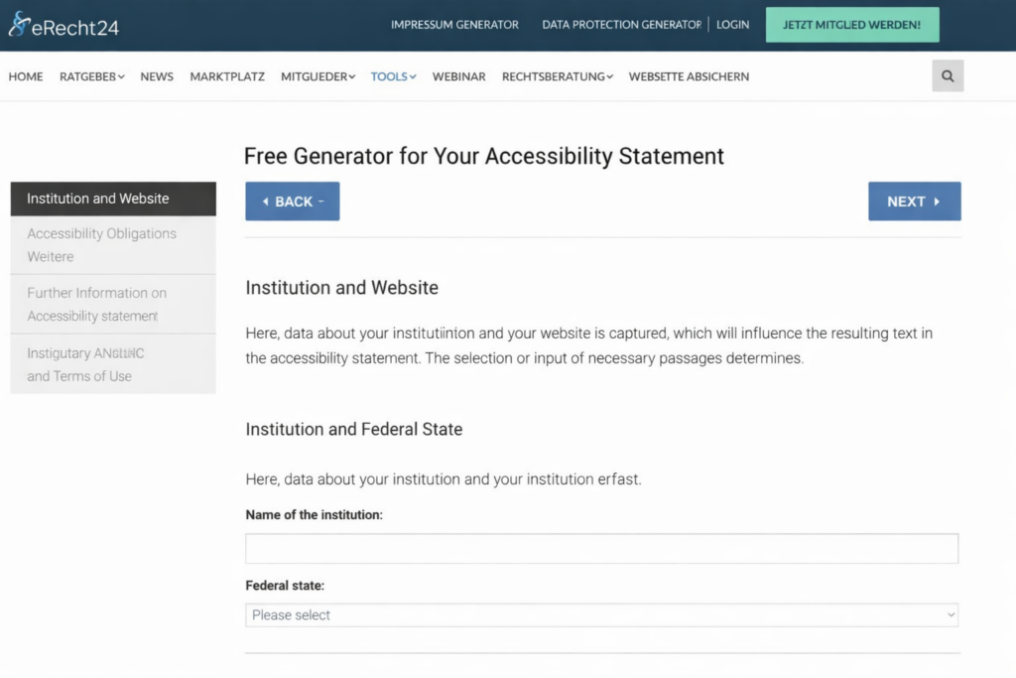The width and height of the screenshot is (1016, 678).
Task: Select the Institution and Website step
Action: pos(112,199)
